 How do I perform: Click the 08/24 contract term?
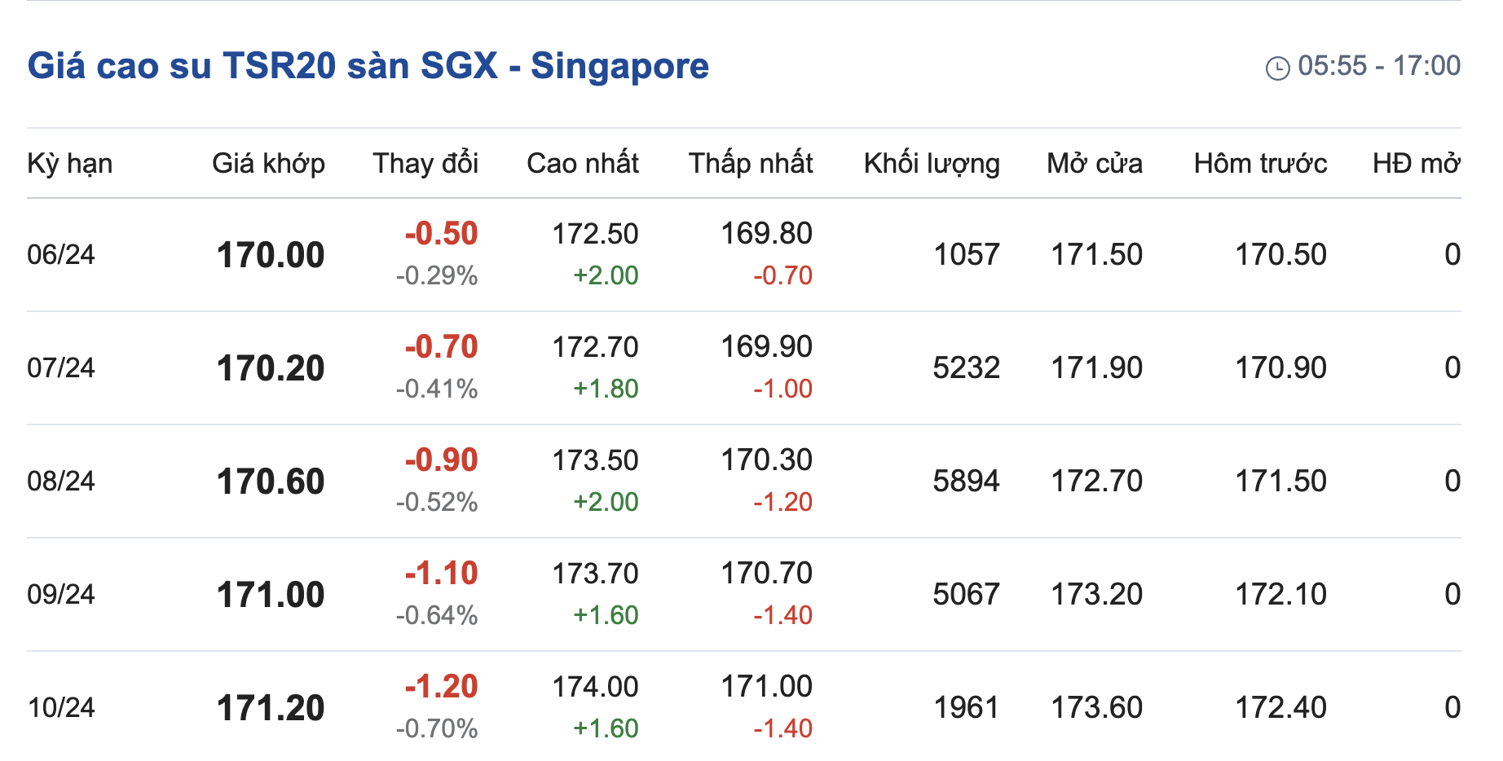[x=61, y=482]
